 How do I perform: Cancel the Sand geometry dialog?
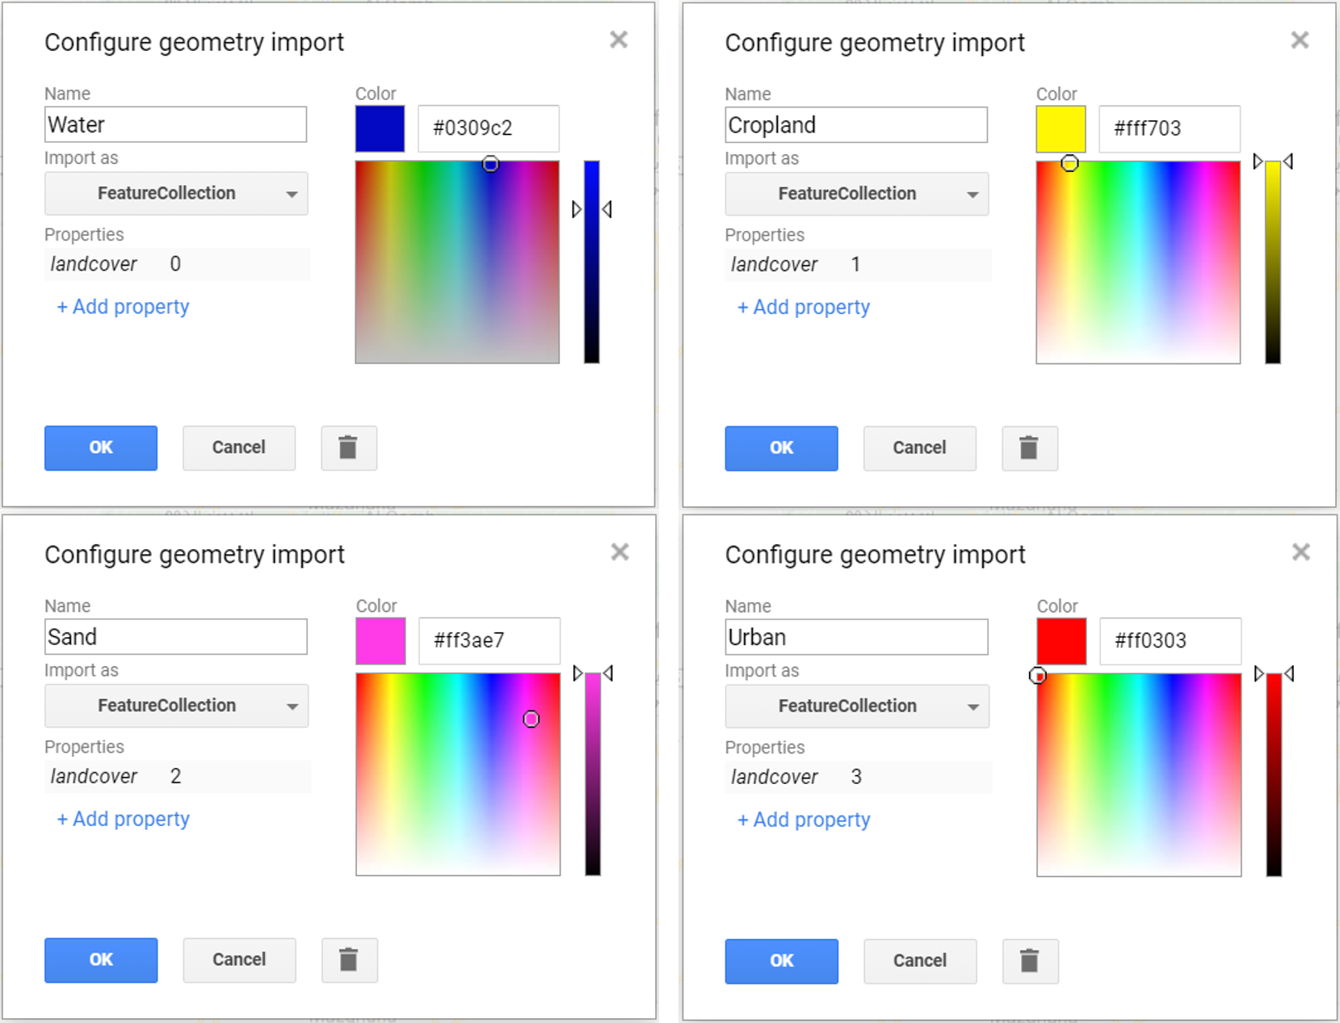point(239,960)
